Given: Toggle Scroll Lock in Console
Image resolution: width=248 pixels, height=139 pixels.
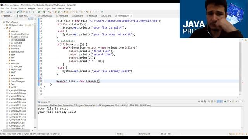Looking at the screenshot, I should click(x=212, y=102).
